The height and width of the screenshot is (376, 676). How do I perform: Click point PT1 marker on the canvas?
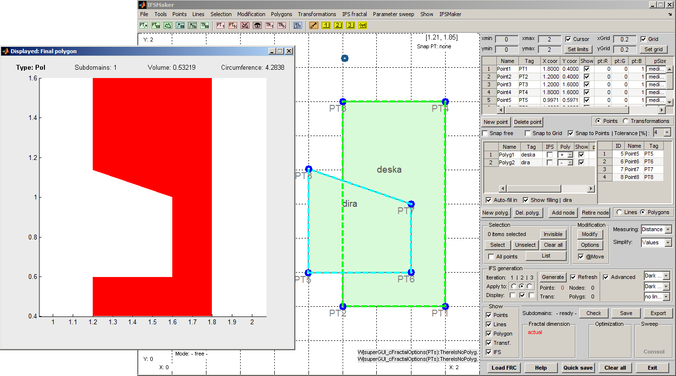click(445, 306)
